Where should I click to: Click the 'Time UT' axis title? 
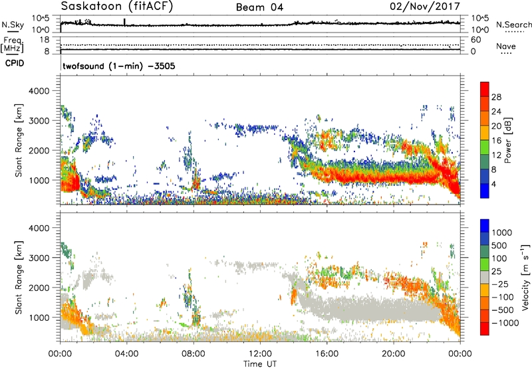(260, 363)
